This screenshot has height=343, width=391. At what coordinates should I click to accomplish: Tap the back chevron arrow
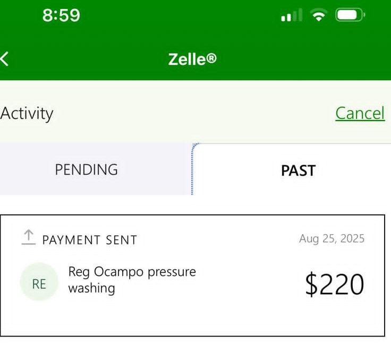[4, 58]
